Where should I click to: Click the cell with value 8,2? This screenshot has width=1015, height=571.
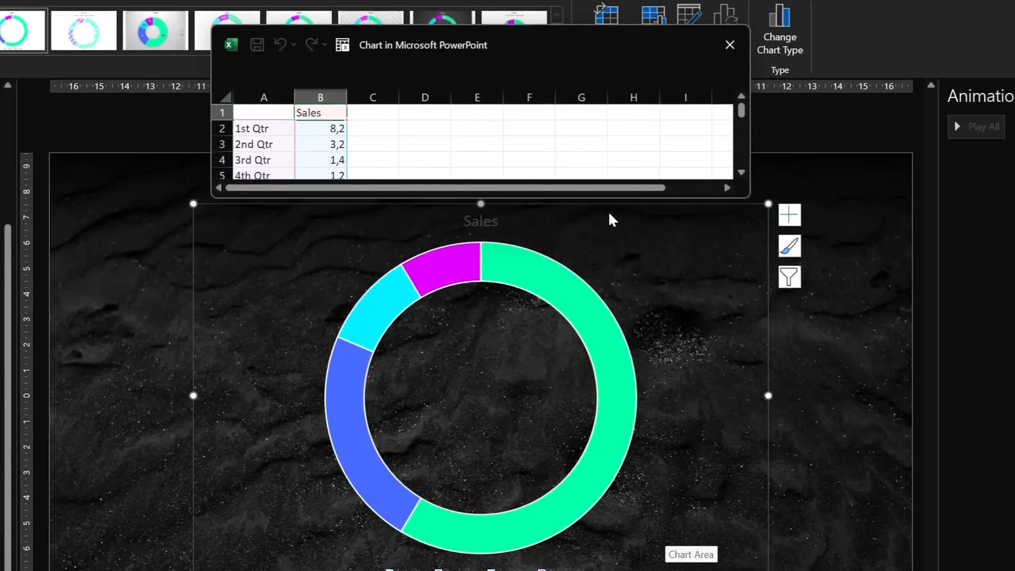tap(320, 128)
